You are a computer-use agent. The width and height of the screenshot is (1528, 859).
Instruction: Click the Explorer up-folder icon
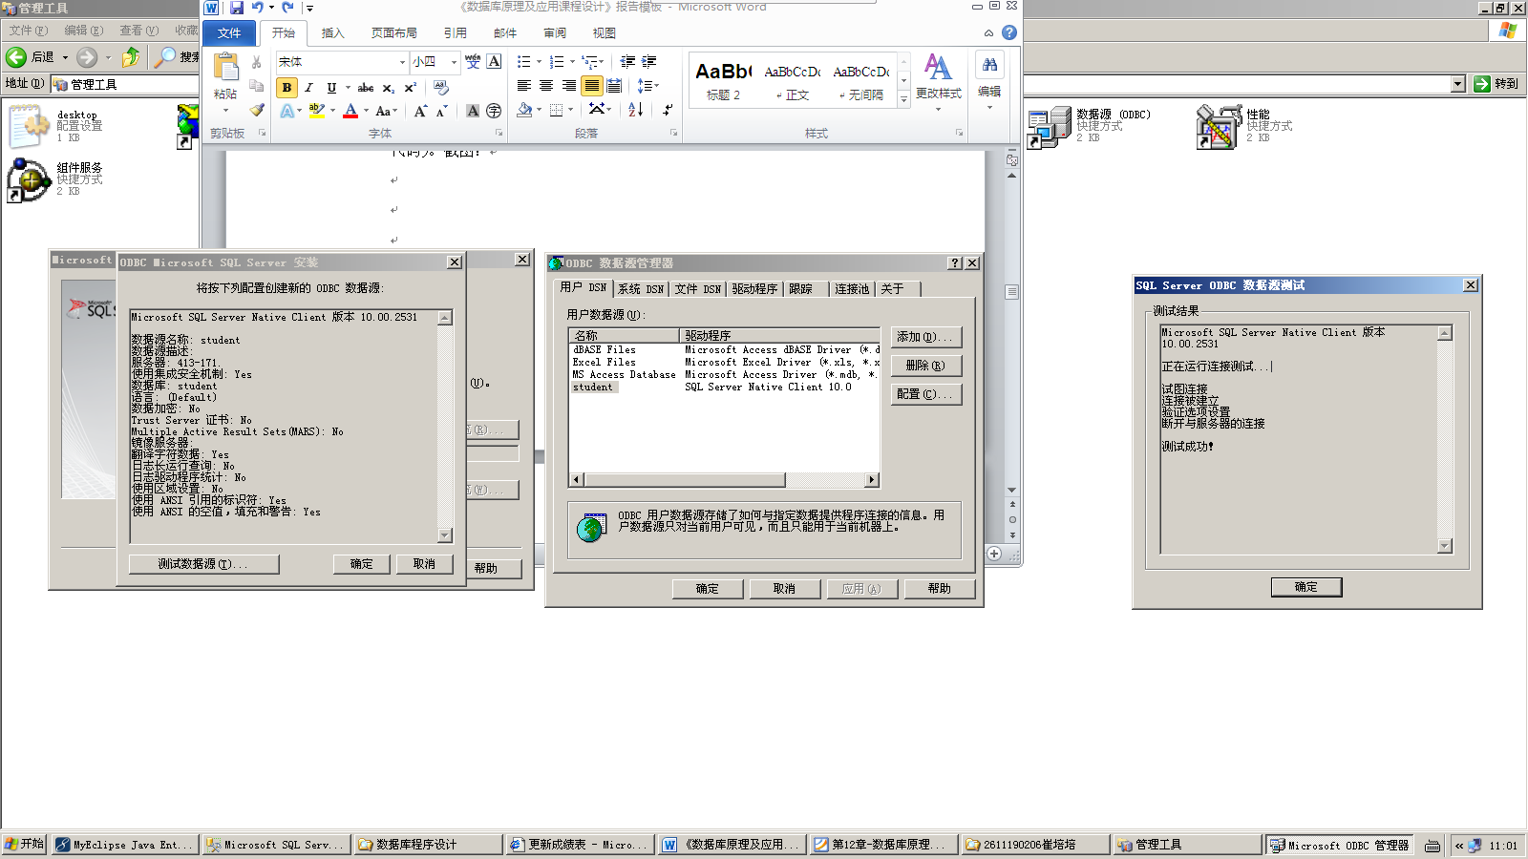click(131, 57)
